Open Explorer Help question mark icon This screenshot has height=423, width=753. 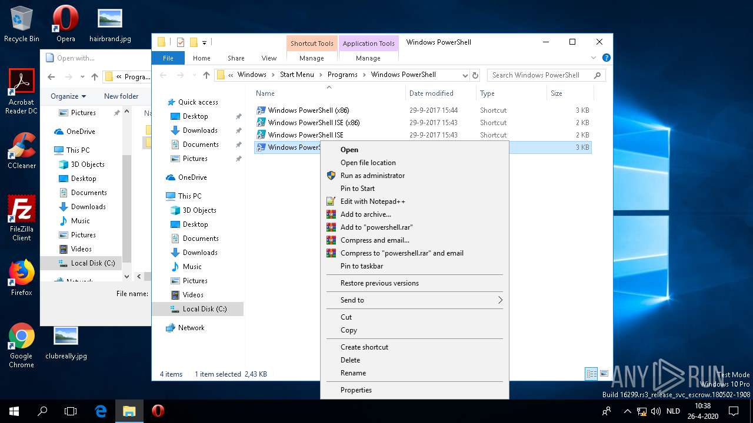(x=607, y=58)
